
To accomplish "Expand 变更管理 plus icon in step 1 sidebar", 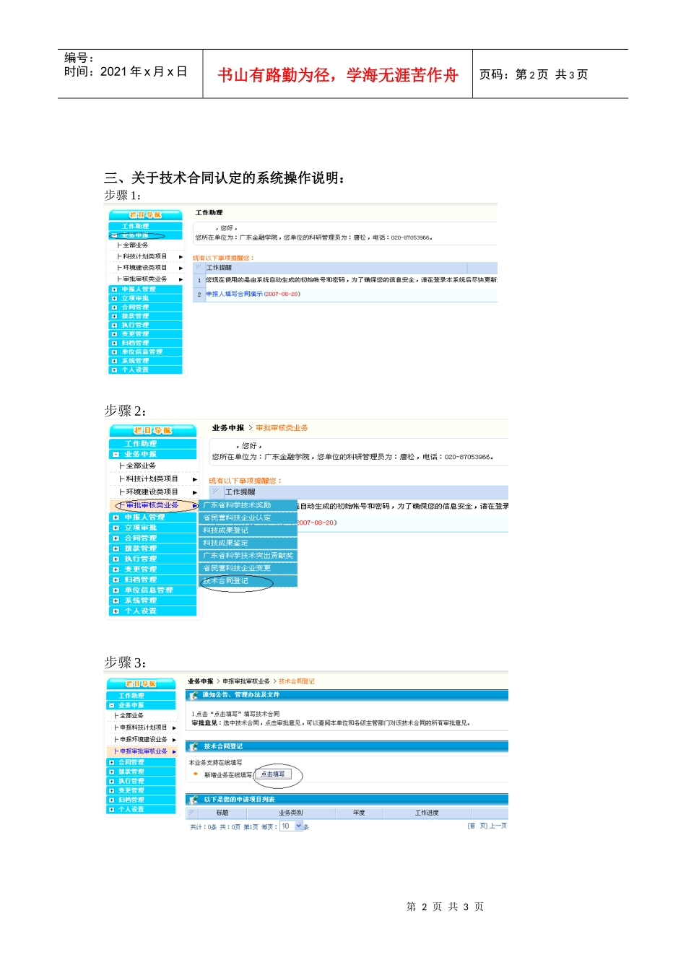I will tap(114, 334).
